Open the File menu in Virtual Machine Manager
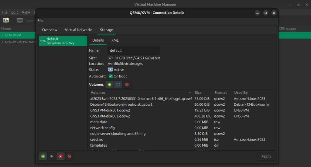This screenshot has height=167, width=311. click(5, 12)
